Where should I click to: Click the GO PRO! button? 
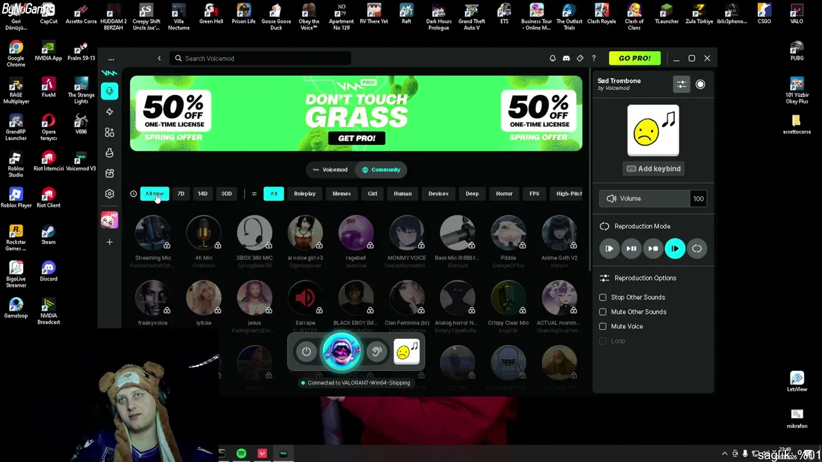(x=634, y=58)
